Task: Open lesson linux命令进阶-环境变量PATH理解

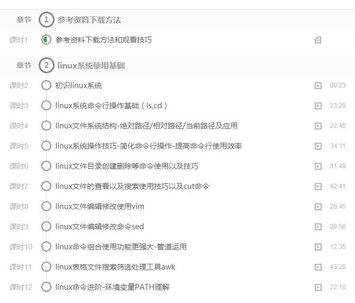Action: 112,288
